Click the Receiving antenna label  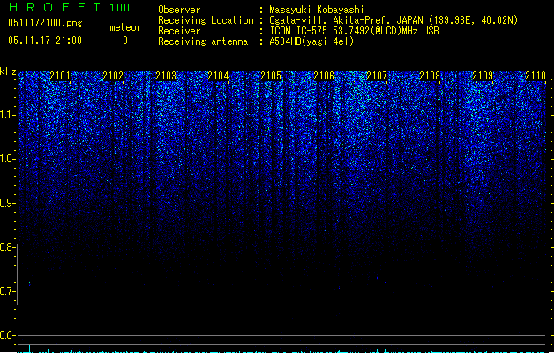pos(203,41)
